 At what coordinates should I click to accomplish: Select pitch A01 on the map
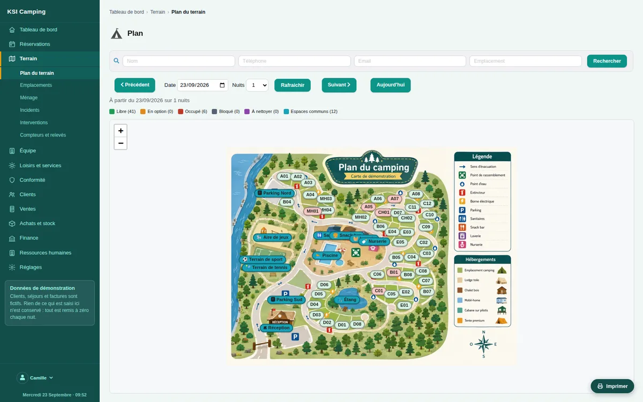pyautogui.click(x=284, y=176)
